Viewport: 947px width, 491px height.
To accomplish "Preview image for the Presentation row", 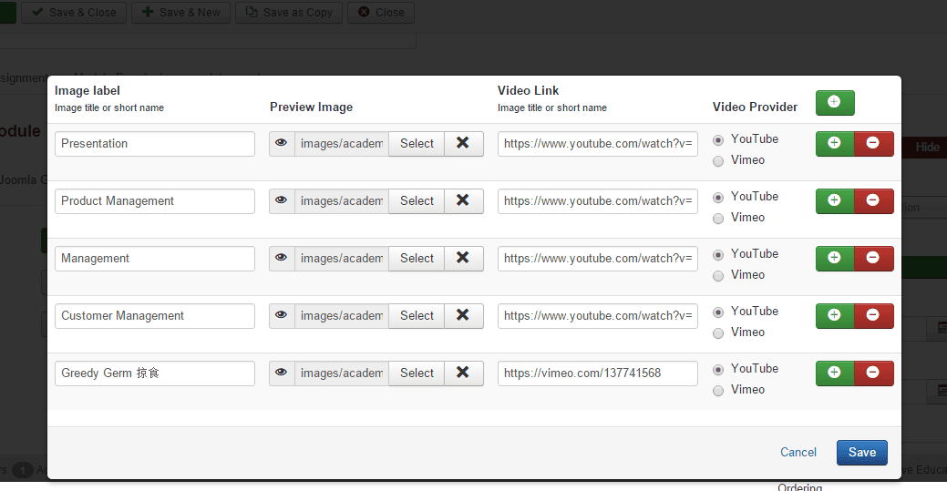I will (282, 144).
